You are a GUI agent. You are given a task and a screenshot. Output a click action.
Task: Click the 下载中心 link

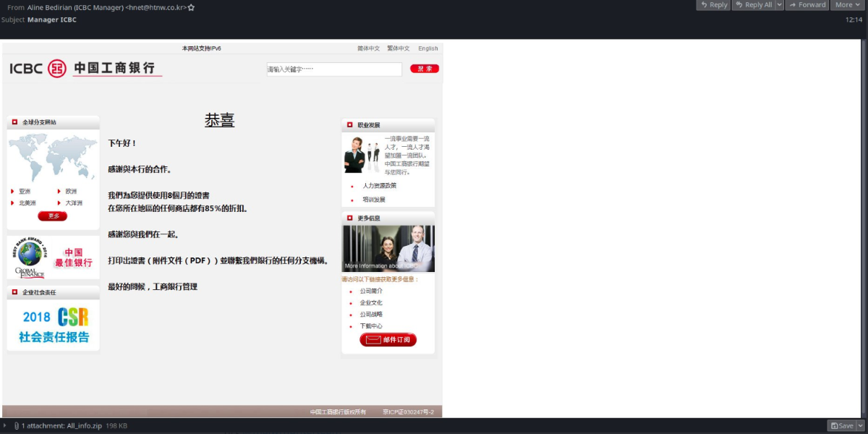coord(371,325)
